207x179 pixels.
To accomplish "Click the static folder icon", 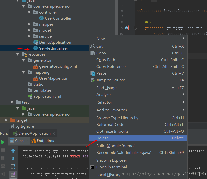I will 30,84.
